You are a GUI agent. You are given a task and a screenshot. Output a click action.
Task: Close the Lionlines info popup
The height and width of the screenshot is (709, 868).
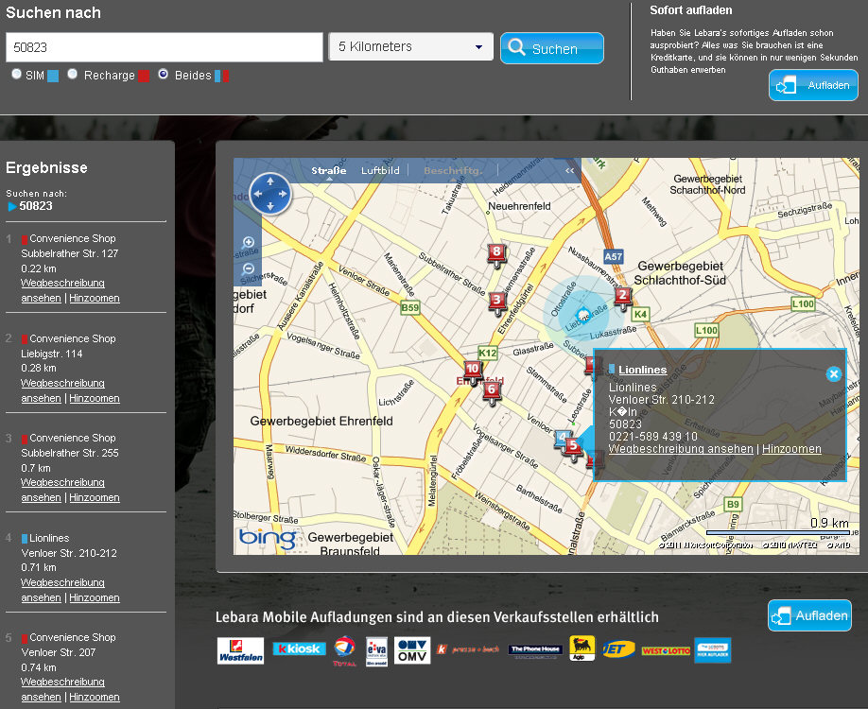[x=833, y=374]
